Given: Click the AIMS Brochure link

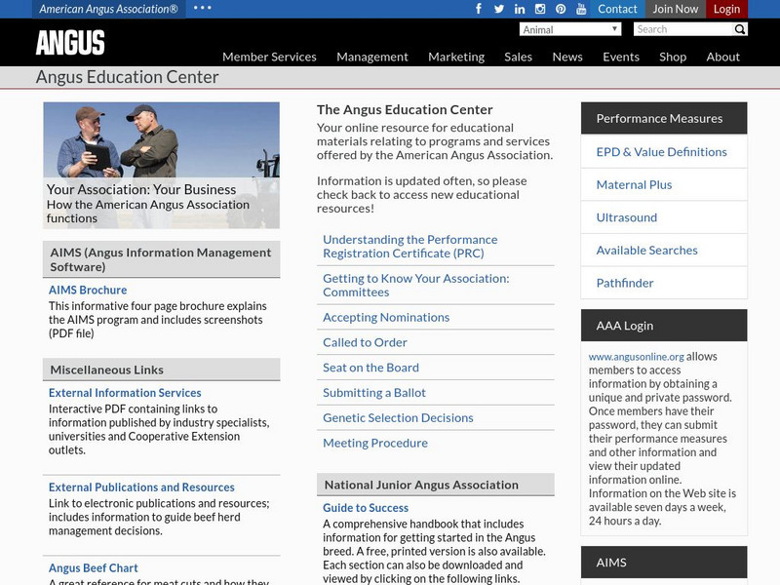Looking at the screenshot, I should pos(87,290).
